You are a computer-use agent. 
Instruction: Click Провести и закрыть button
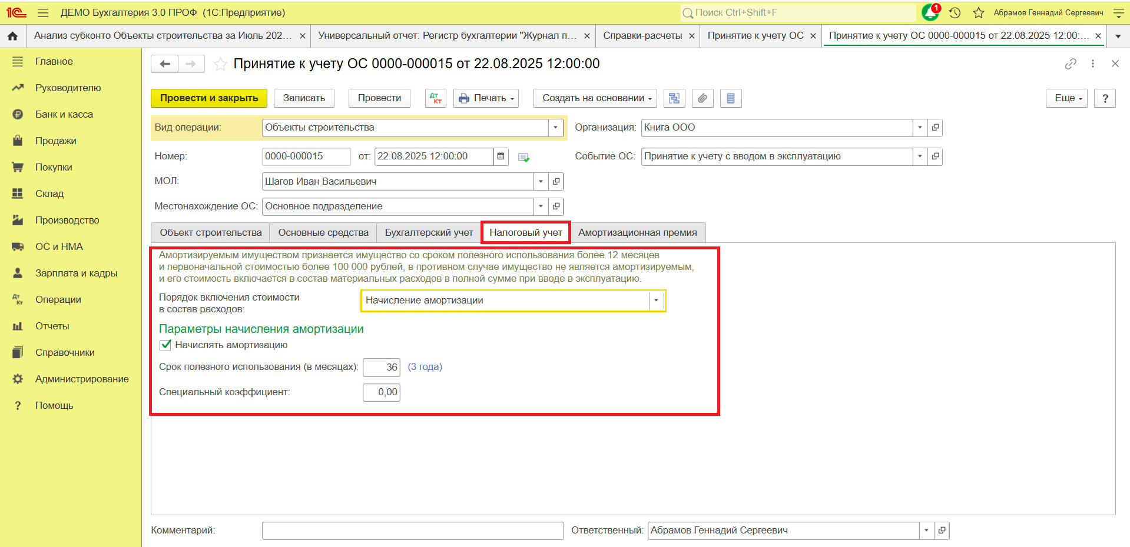pos(209,98)
